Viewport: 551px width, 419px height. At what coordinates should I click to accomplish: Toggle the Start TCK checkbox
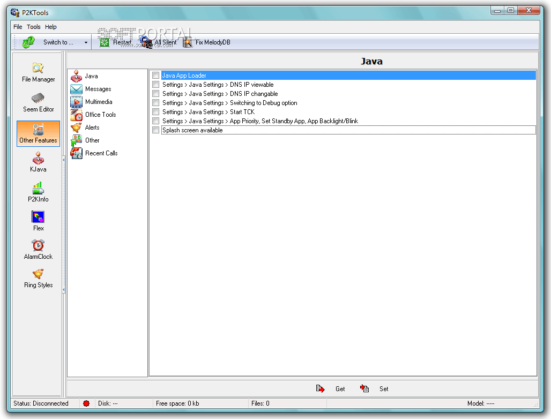[x=155, y=112]
